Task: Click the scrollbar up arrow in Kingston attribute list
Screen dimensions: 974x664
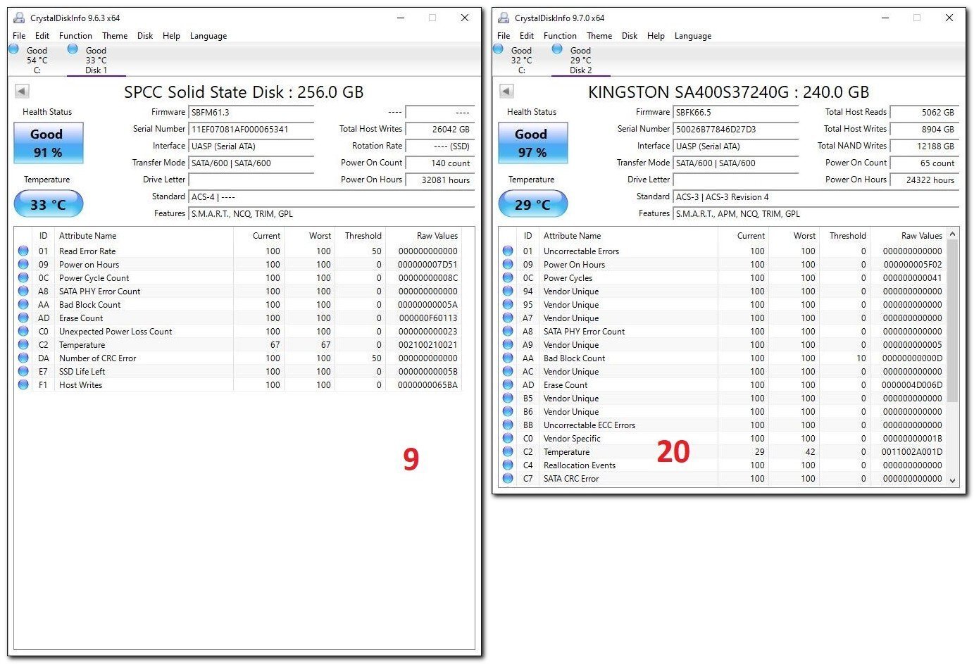Action: [953, 234]
